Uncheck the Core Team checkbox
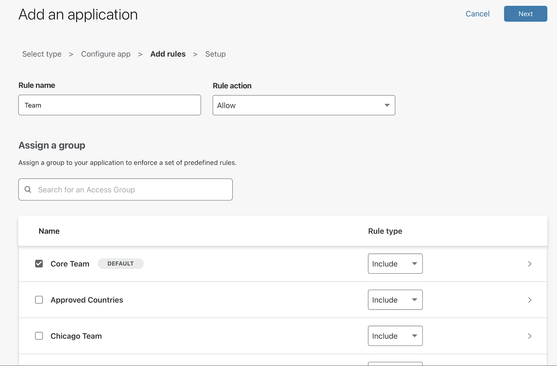The image size is (557, 366). (x=39, y=264)
